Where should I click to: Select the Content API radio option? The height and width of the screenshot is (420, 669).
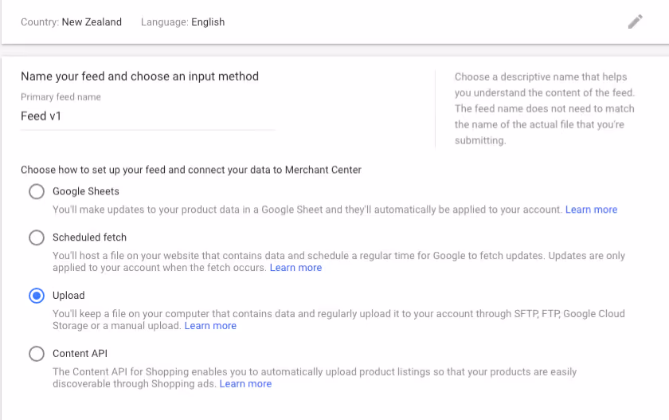click(x=37, y=354)
